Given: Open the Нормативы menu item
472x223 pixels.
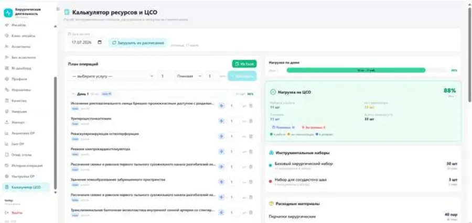Looking at the screenshot, I should pyautogui.click(x=26, y=90).
